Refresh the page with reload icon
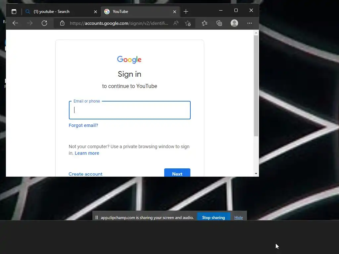Screen dimensions: 339x254 coord(44,23)
